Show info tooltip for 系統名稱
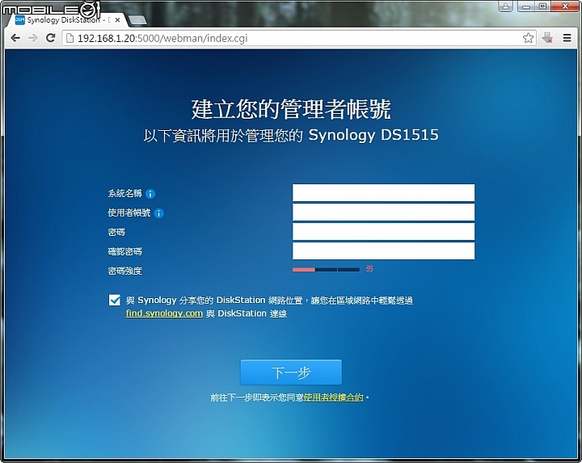The height and width of the screenshot is (463, 582). tap(150, 194)
